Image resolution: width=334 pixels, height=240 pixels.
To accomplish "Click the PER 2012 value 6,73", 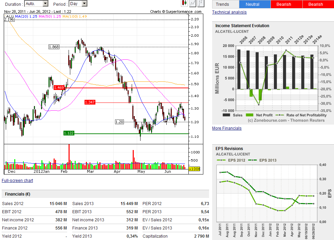I will [205, 204].
